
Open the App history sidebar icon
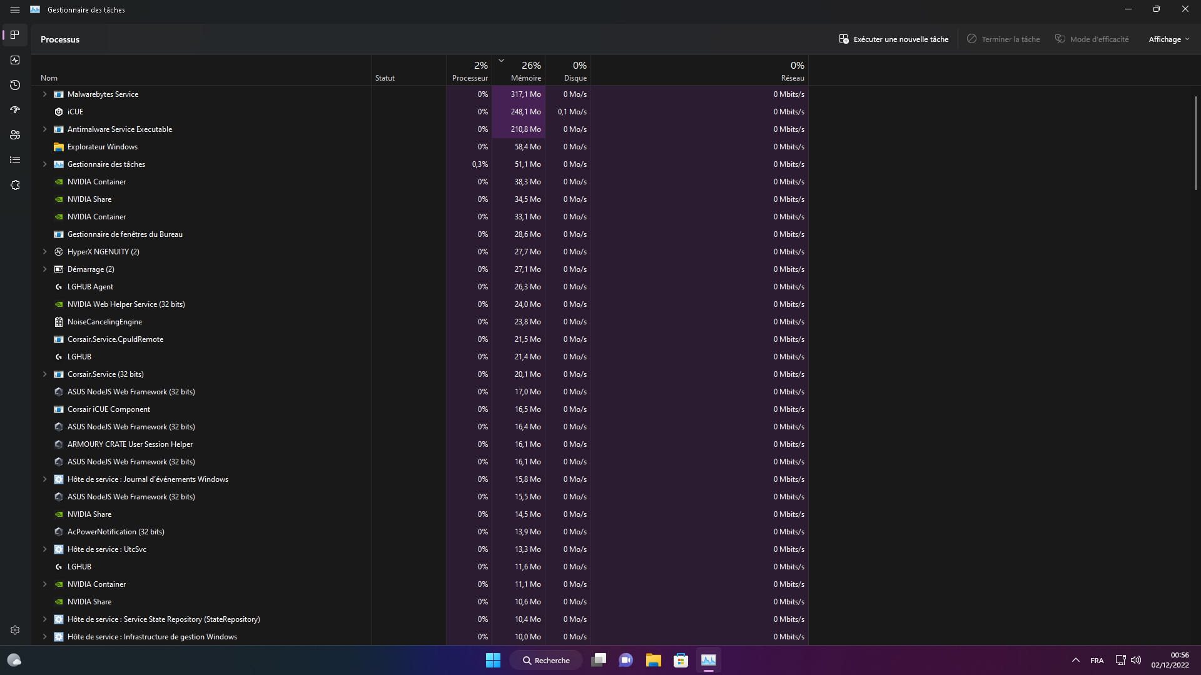coord(15,85)
